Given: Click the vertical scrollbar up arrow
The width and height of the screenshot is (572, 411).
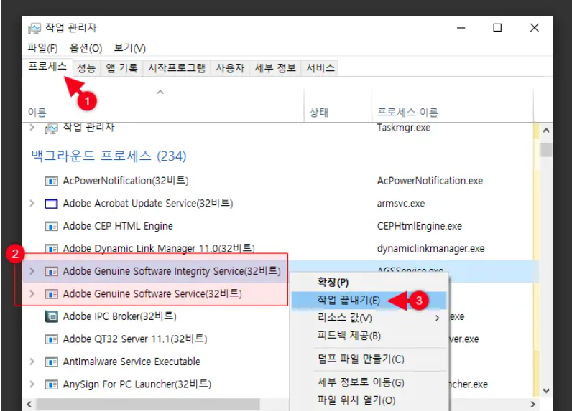Looking at the screenshot, I should pos(546,131).
